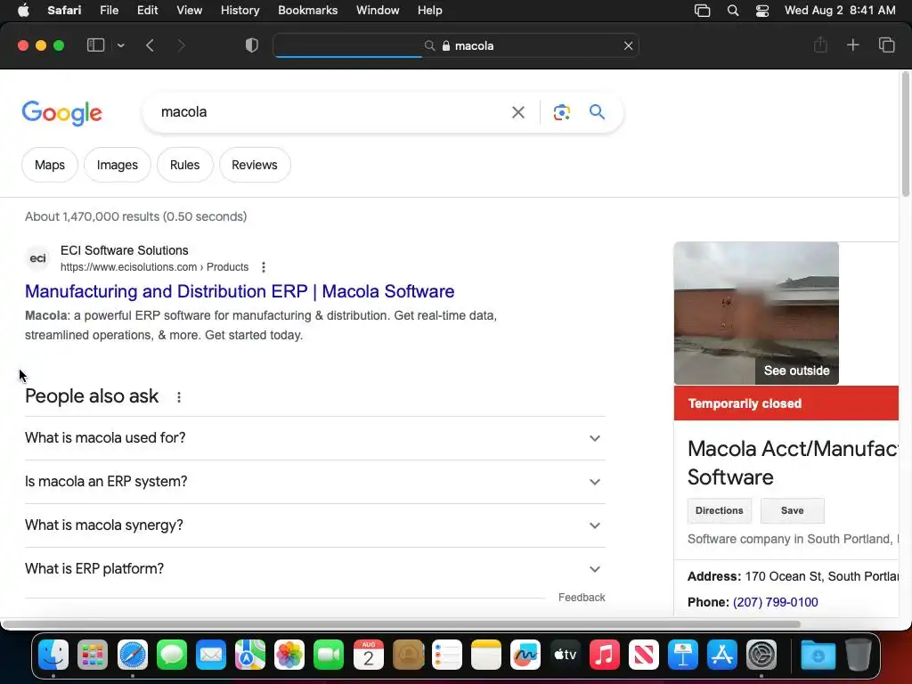Select the Maps filter chip

point(50,165)
